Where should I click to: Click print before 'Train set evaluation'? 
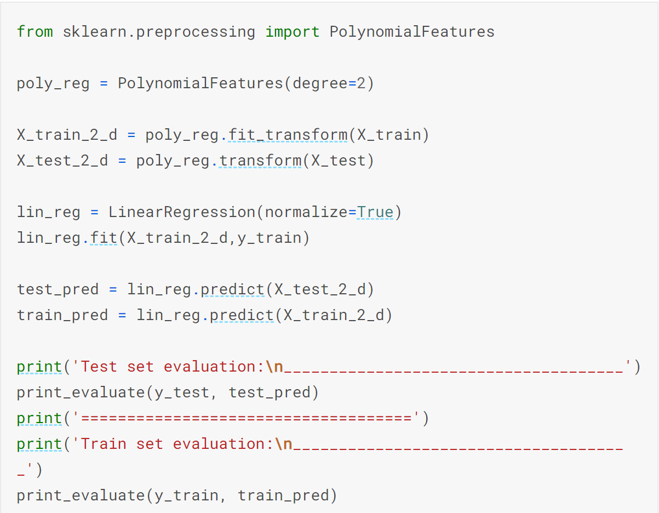tap(39, 444)
